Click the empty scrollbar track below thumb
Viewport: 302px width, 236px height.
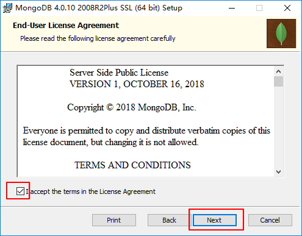[278, 127]
